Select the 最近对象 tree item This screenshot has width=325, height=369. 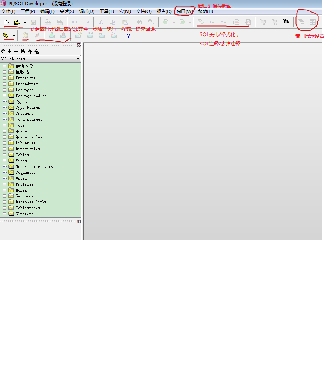(24, 66)
